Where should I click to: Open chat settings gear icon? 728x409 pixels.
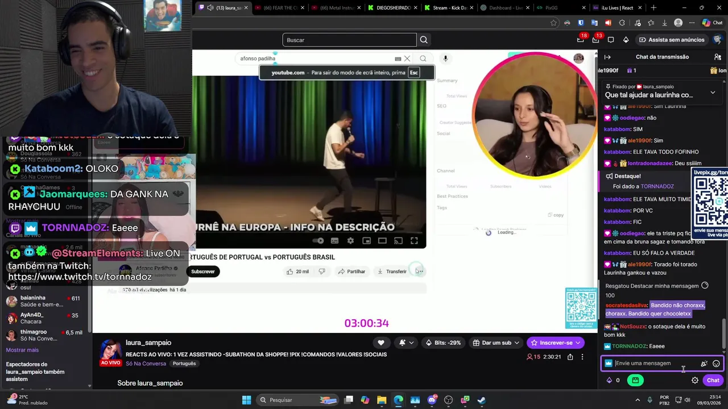(x=695, y=381)
